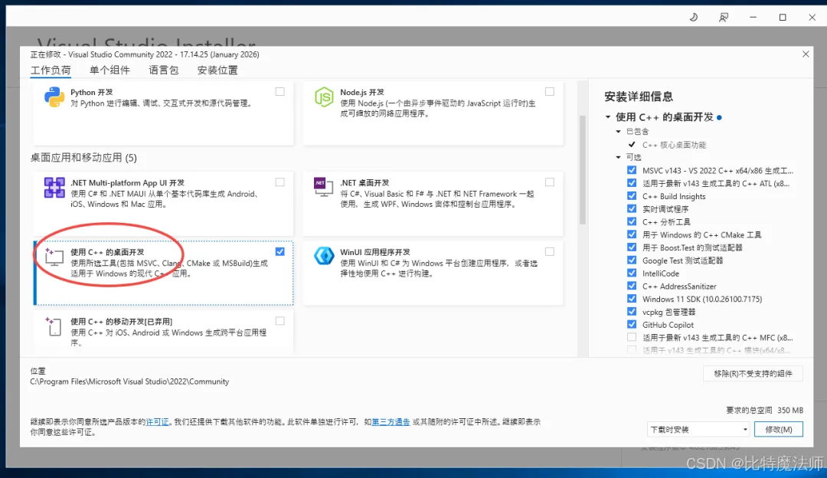This screenshot has width=827, height=478.
Task: Click the C++ 核心桌面功能 included item
Action: [x=674, y=145]
